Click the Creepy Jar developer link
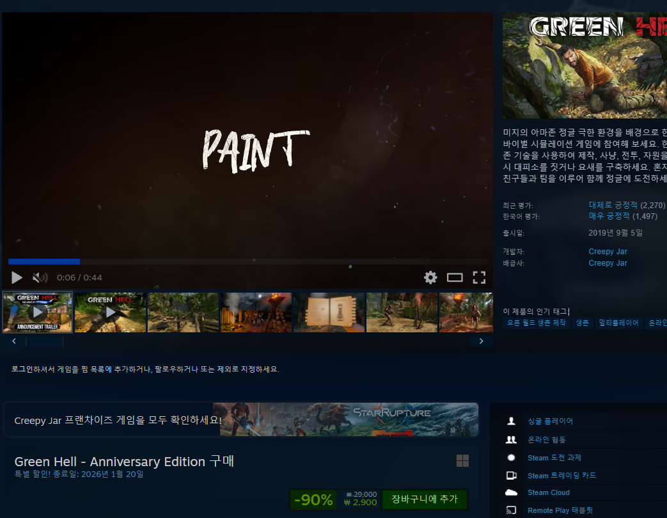Screen dimensions: 667x518 coord(608,251)
